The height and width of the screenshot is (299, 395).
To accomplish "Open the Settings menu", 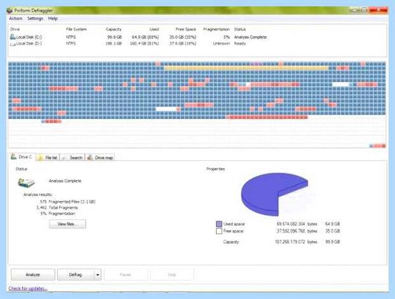I will point(35,18).
